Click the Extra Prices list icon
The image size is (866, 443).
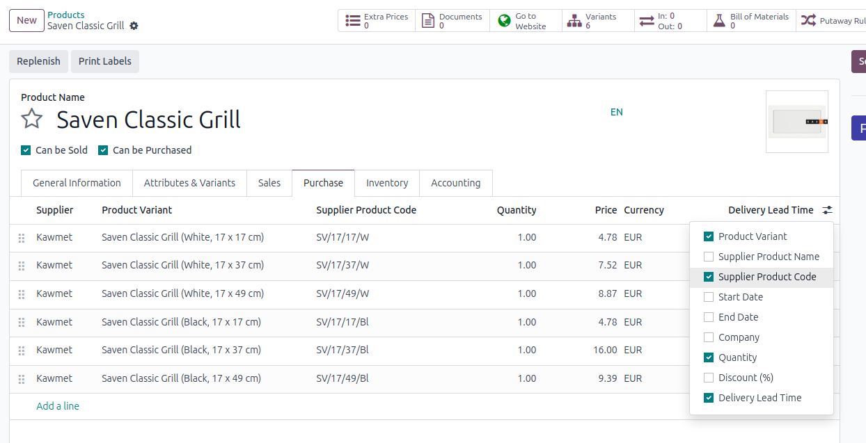353,21
